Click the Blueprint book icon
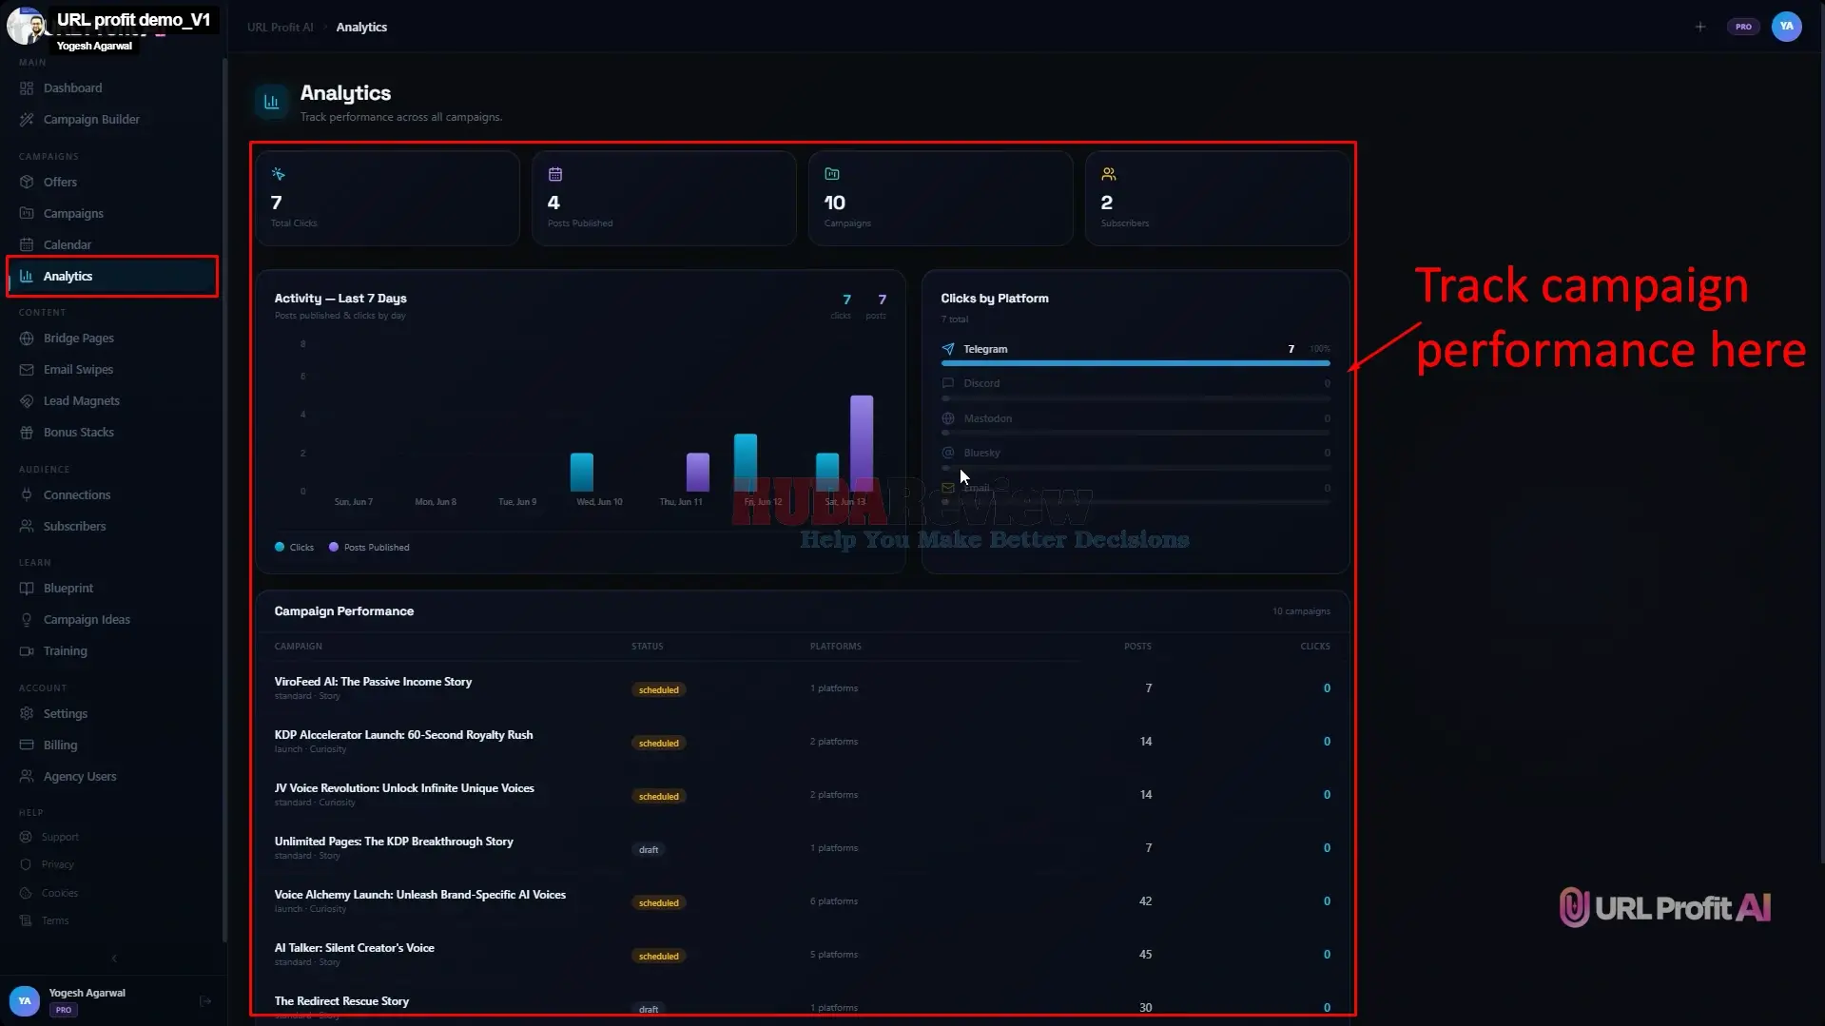The image size is (1825, 1026). pyautogui.click(x=27, y=589)
